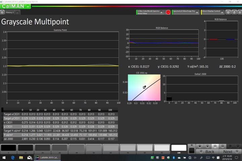Click the red meter status button
This screenshot has width=242, height=161.
tap(168, 12)
